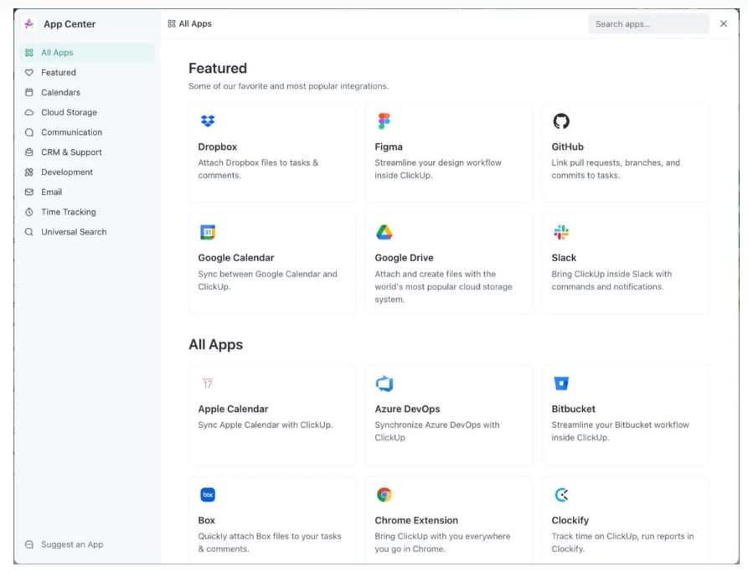The height and width of the screenshot is (572, 748).
Task: Click the Chrome Extension logo icon
Action: 384,495
